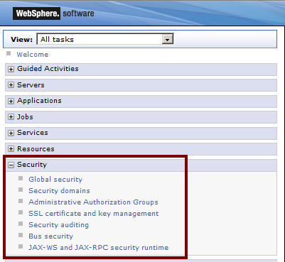The height and width of the screenshot is (262, 285).
Task: Click the Servers heading text
Action: tap(31, 85)
